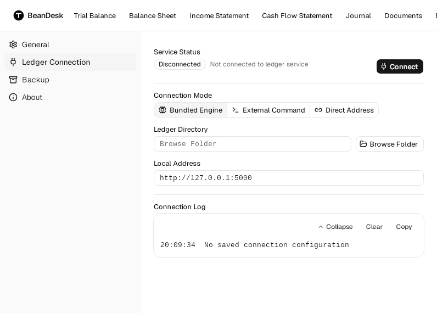Click the About info circle icon
Image resolution: width=437 pixels, height=313 pixels.
coord(13,97)
